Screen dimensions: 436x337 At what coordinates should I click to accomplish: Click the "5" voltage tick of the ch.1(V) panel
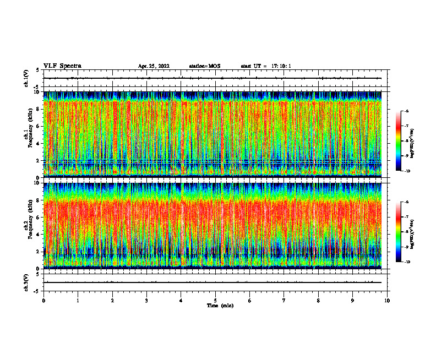click(38, 70)
